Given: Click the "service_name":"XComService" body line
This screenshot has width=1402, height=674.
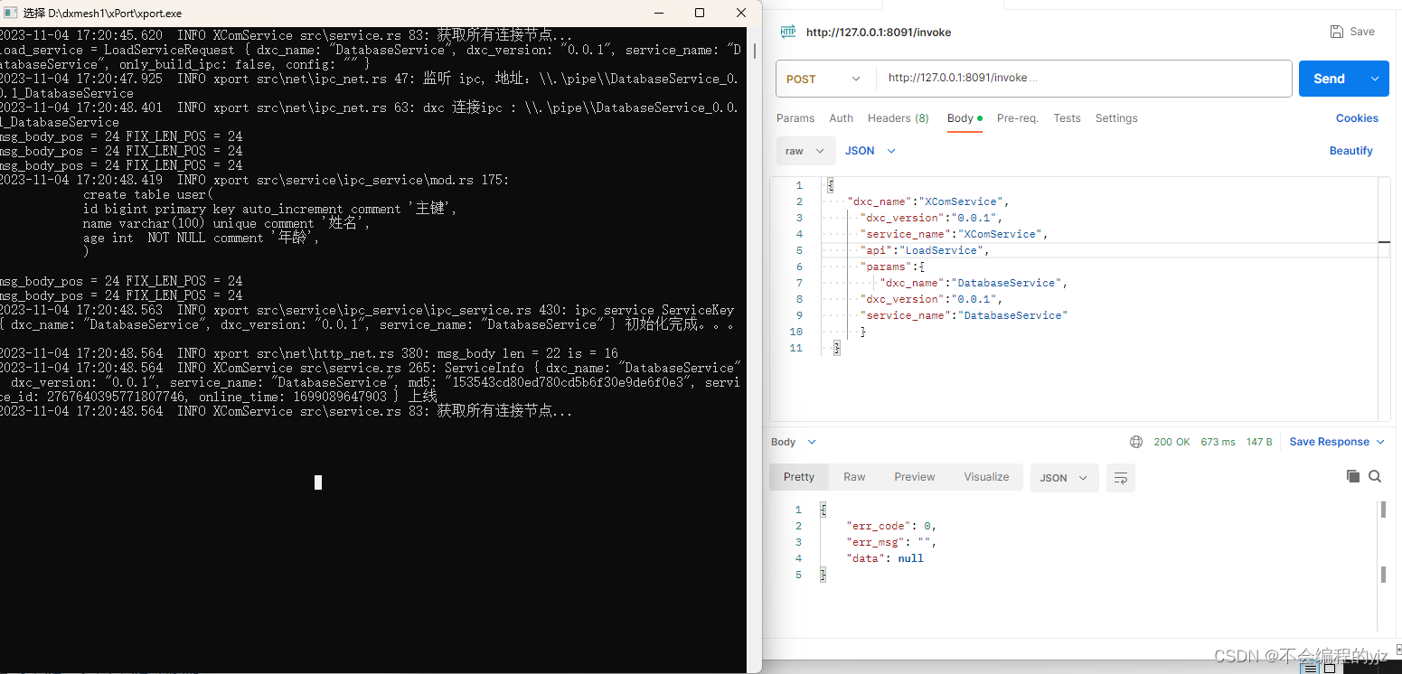Looking at the screenshot, I should (953, 234).
